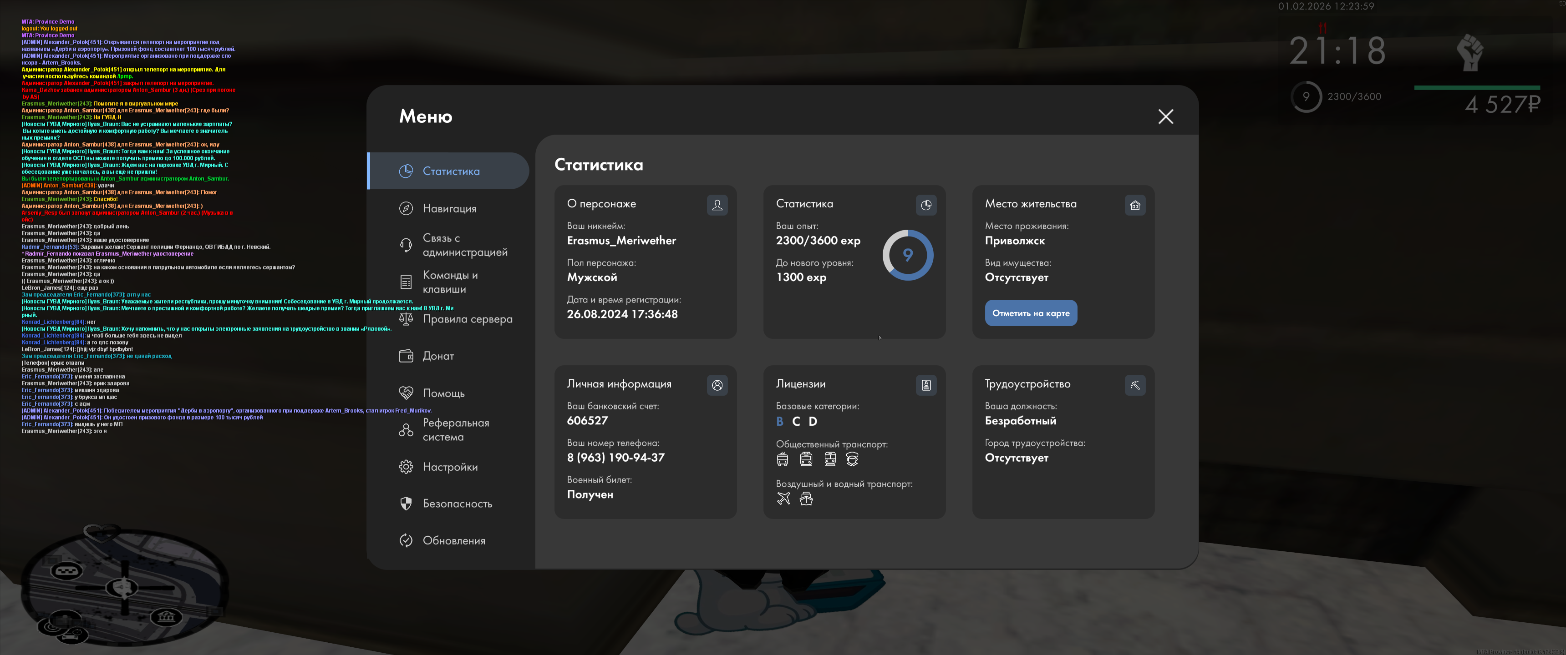The image size is (1566, 655).
Task: Open Реферальная система menu item
Action: (455, 429)
